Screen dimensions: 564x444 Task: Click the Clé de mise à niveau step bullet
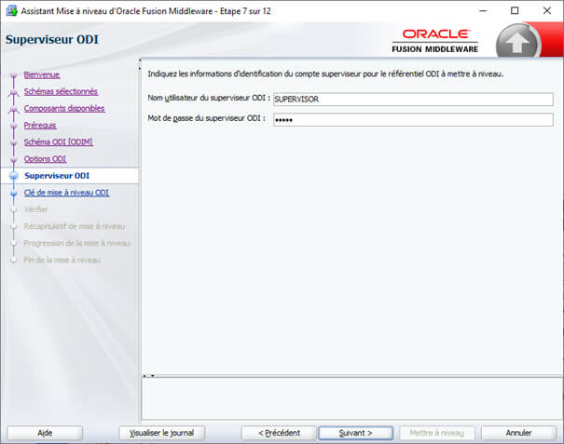[14, 193]
